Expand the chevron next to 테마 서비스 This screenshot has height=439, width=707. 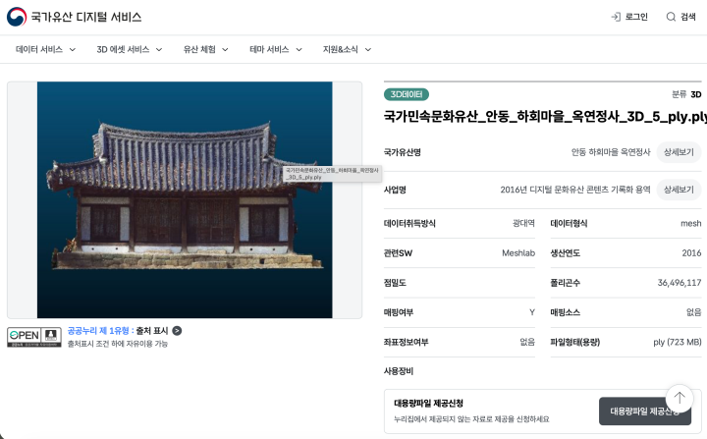click(299, 50)
